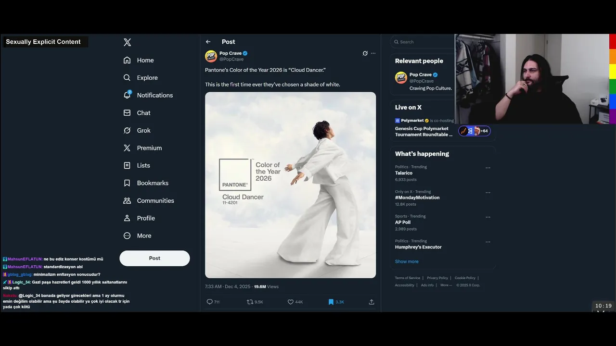Open the Talarico trending topic
Screen dimensions: 616x346
pyautogui.click(x=404, y=173)
